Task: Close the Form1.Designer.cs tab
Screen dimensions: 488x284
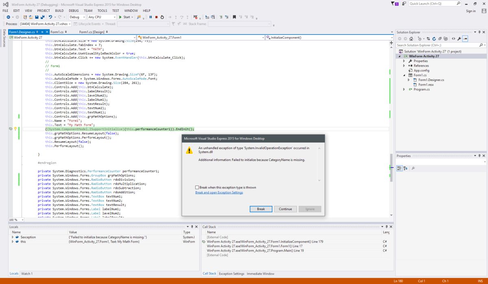Action: pos(47,32)
